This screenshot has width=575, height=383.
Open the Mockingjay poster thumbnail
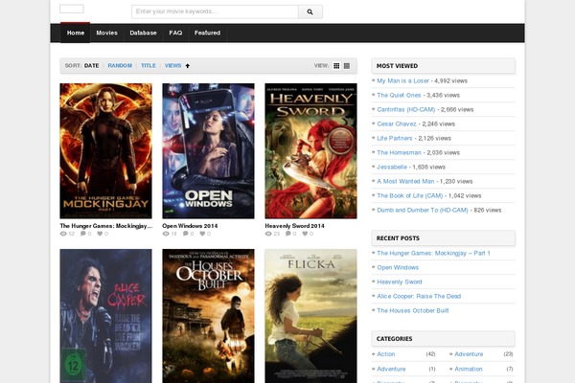(105, 151)
